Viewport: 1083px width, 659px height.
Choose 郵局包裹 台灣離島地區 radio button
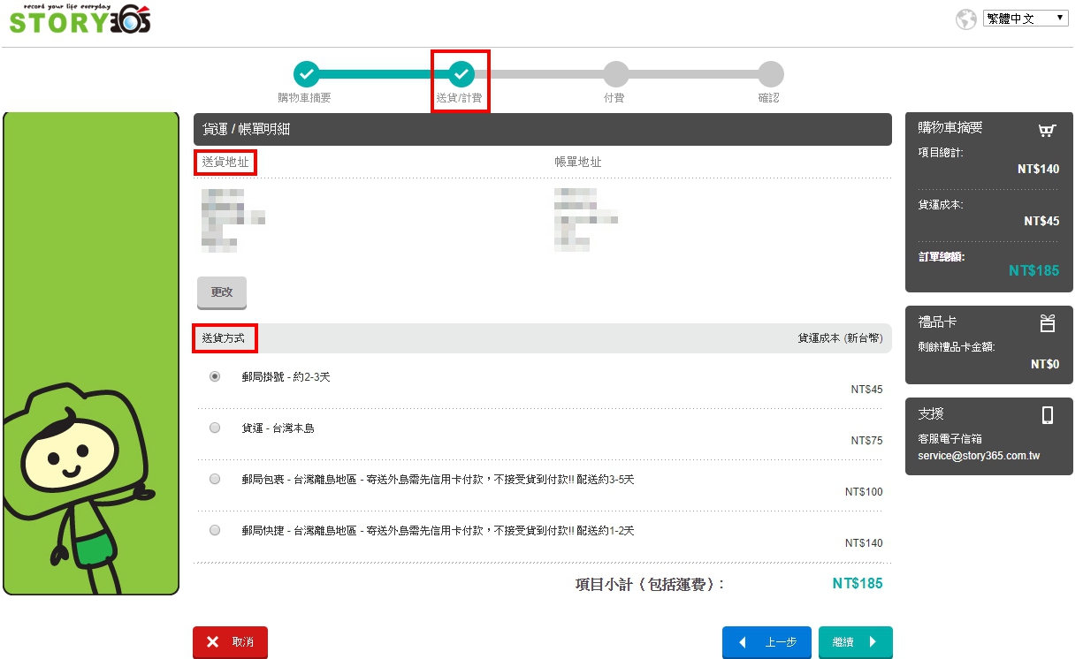point(215,479)
